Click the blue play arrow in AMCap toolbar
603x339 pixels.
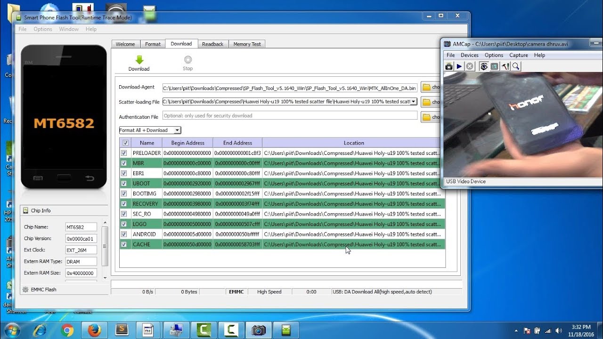tap(459, 66)
